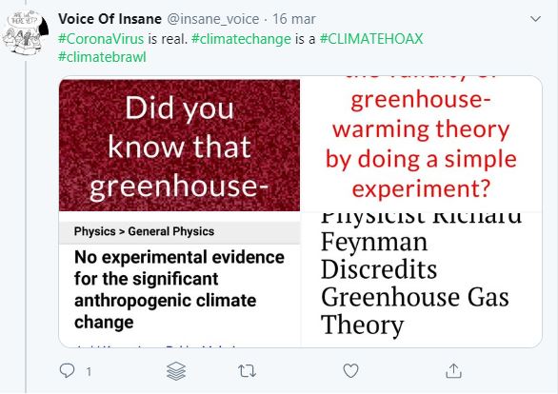
Task: Open Voice Of Insane profile avatar
Action: click(x=25, y=32)
